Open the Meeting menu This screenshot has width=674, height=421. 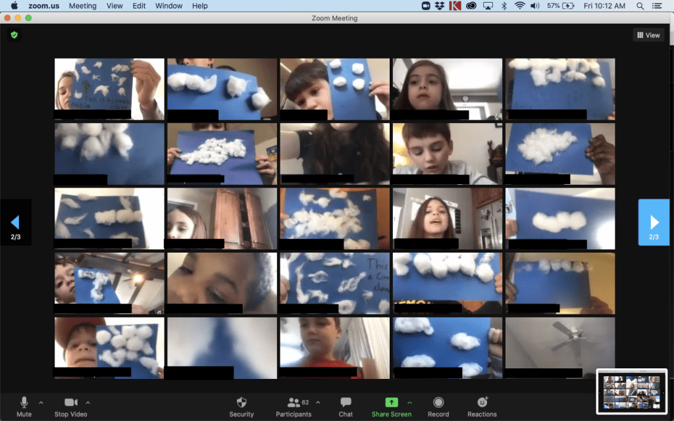(x=82, y=6)
